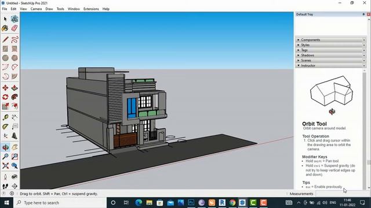371x208 pixels.
Task: Select the Follow Me tool
Action: (x=14, y=97)
